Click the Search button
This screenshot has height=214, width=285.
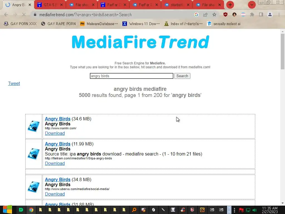(x=182, y=76)
